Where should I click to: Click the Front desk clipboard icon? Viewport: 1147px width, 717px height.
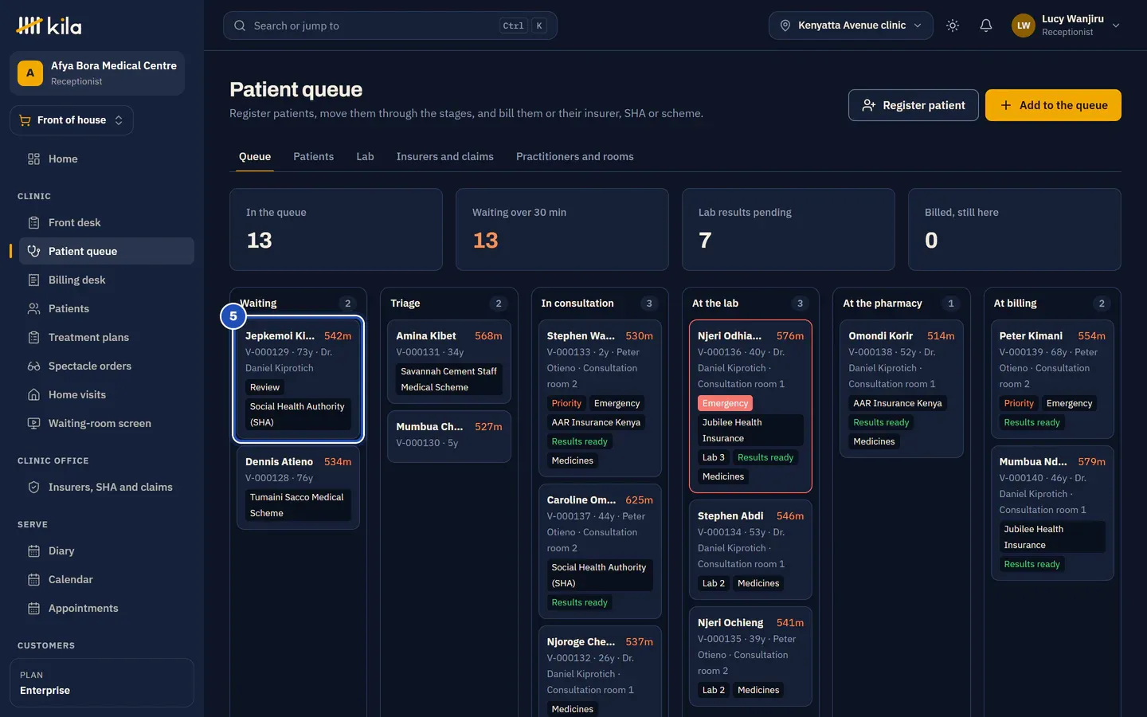pyautogui.click(x=33, y=222)
